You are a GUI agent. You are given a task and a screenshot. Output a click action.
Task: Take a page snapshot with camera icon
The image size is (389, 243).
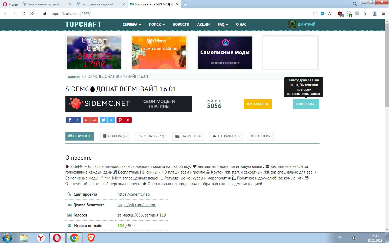coord(315,14)
